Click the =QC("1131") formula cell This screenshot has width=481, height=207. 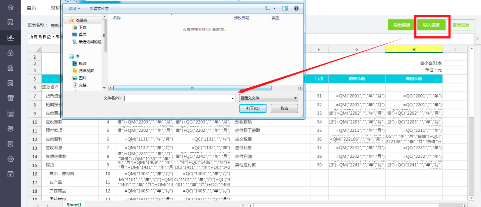(x=203, y=139)
